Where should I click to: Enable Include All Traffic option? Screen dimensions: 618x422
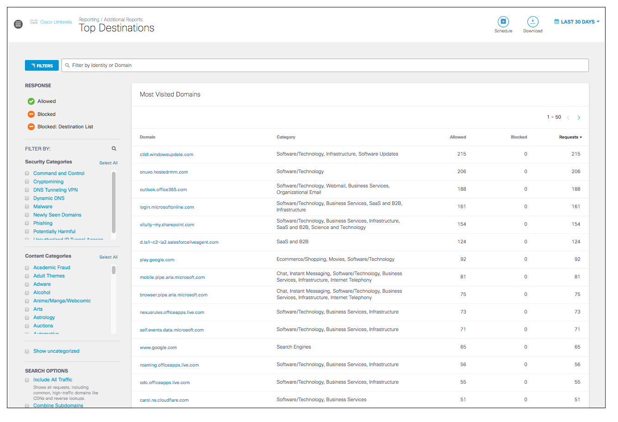click(x=27, y=380)
